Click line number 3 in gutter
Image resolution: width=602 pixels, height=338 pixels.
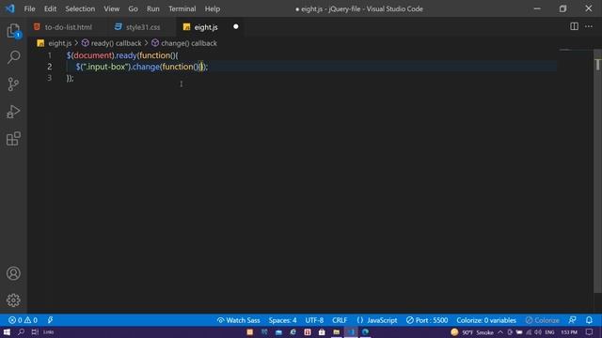coord(50,78)
